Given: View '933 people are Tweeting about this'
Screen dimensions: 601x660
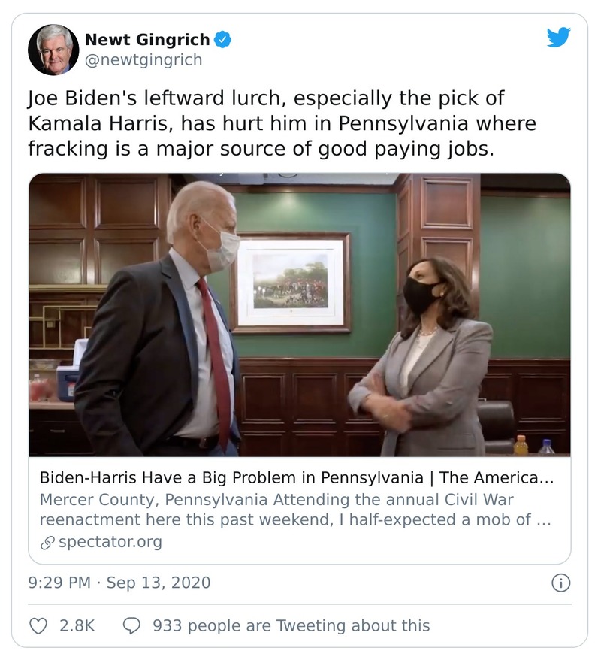Looking at the screenshot, I should 291,625.
